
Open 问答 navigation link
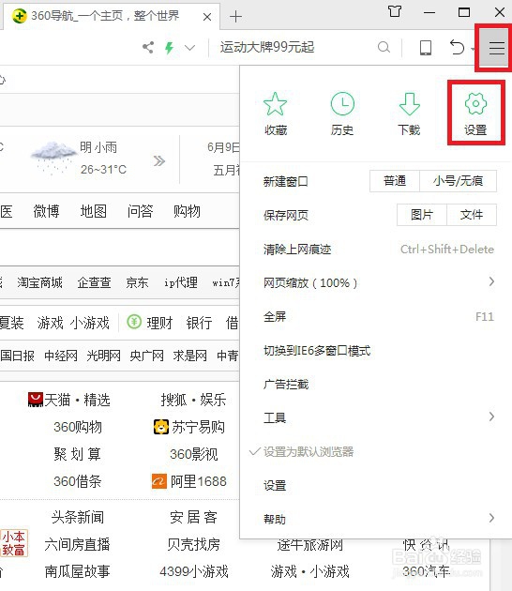pyautogui.click(x=140, y=211)
